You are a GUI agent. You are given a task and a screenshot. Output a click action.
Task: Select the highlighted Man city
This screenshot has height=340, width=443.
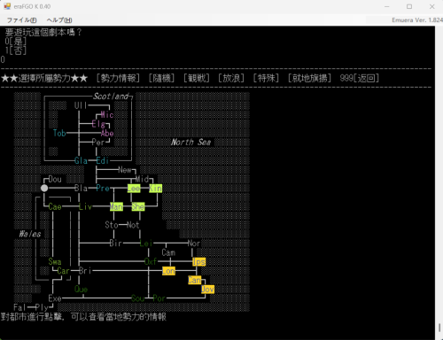[x=116, y=206]
